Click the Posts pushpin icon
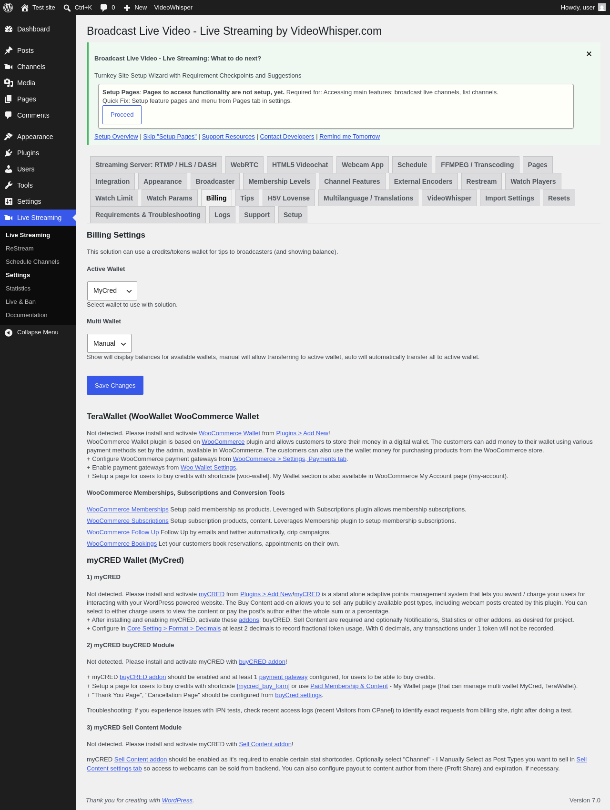Viewport: 610px width, 810px height. coord(9,50)
